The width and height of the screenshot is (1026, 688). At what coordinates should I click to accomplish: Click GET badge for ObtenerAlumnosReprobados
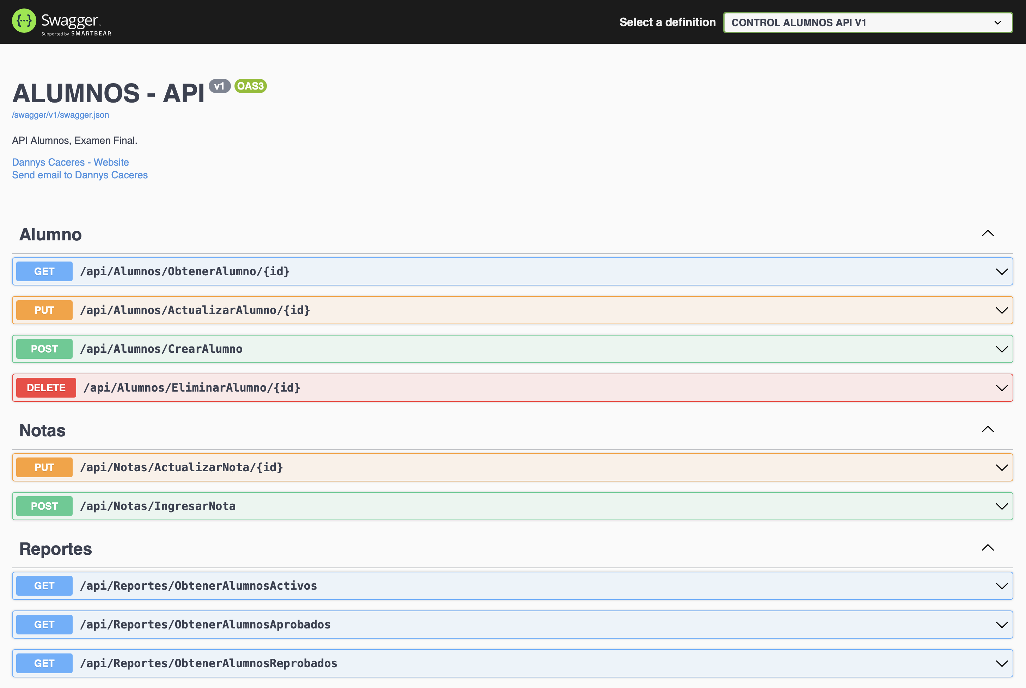pos(44,663)
